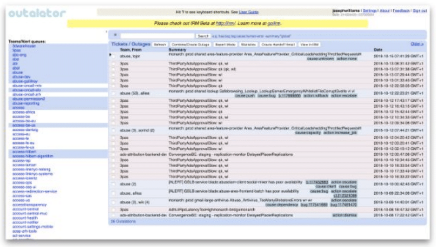Focus the ticket search input field

pyautogui.click(x=157, y=36)
